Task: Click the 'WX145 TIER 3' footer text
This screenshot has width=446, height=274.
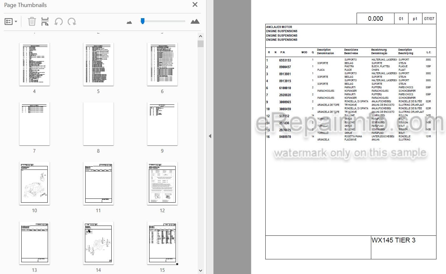Action: [394, 240]
